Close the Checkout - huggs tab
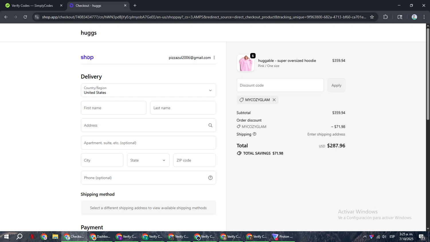 click(125, 5)
